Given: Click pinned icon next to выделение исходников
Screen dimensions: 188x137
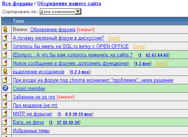Looking at the screenshot, I should point(5,71).
